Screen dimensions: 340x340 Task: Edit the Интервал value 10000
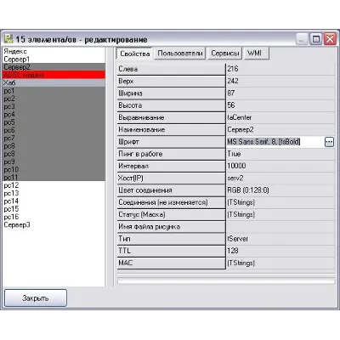click(x=280, y=166)
